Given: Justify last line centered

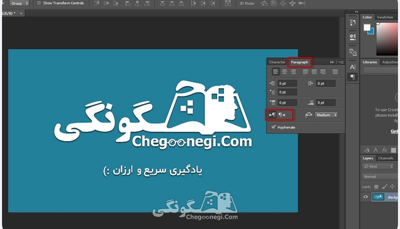Looking at the screenshot, I should (314, 71).
